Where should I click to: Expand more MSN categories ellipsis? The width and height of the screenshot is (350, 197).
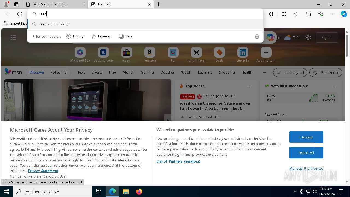coord(264,73)
